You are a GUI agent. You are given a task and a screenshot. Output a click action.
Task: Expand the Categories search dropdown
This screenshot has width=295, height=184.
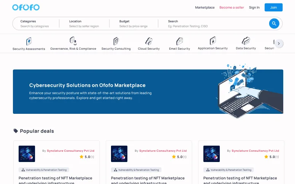36,24
